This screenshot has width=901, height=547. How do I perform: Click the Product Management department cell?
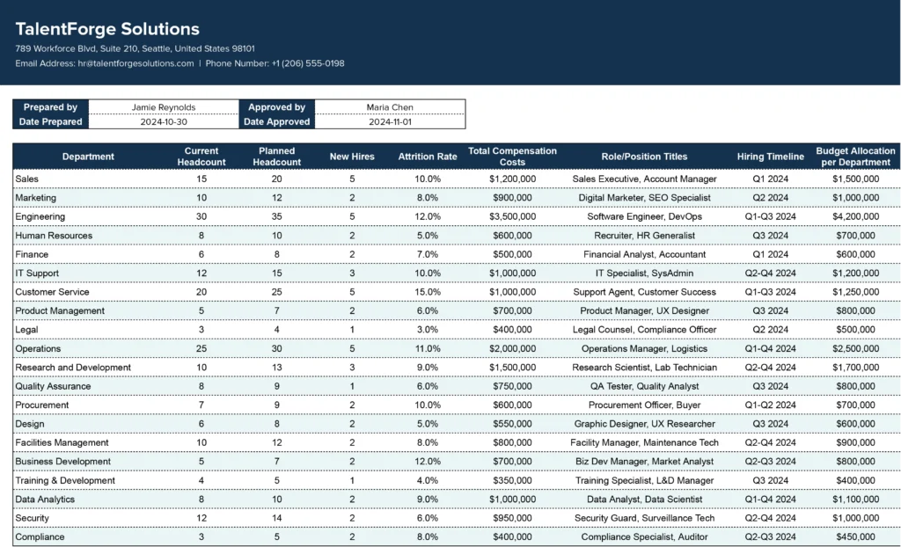coord(88,310)
